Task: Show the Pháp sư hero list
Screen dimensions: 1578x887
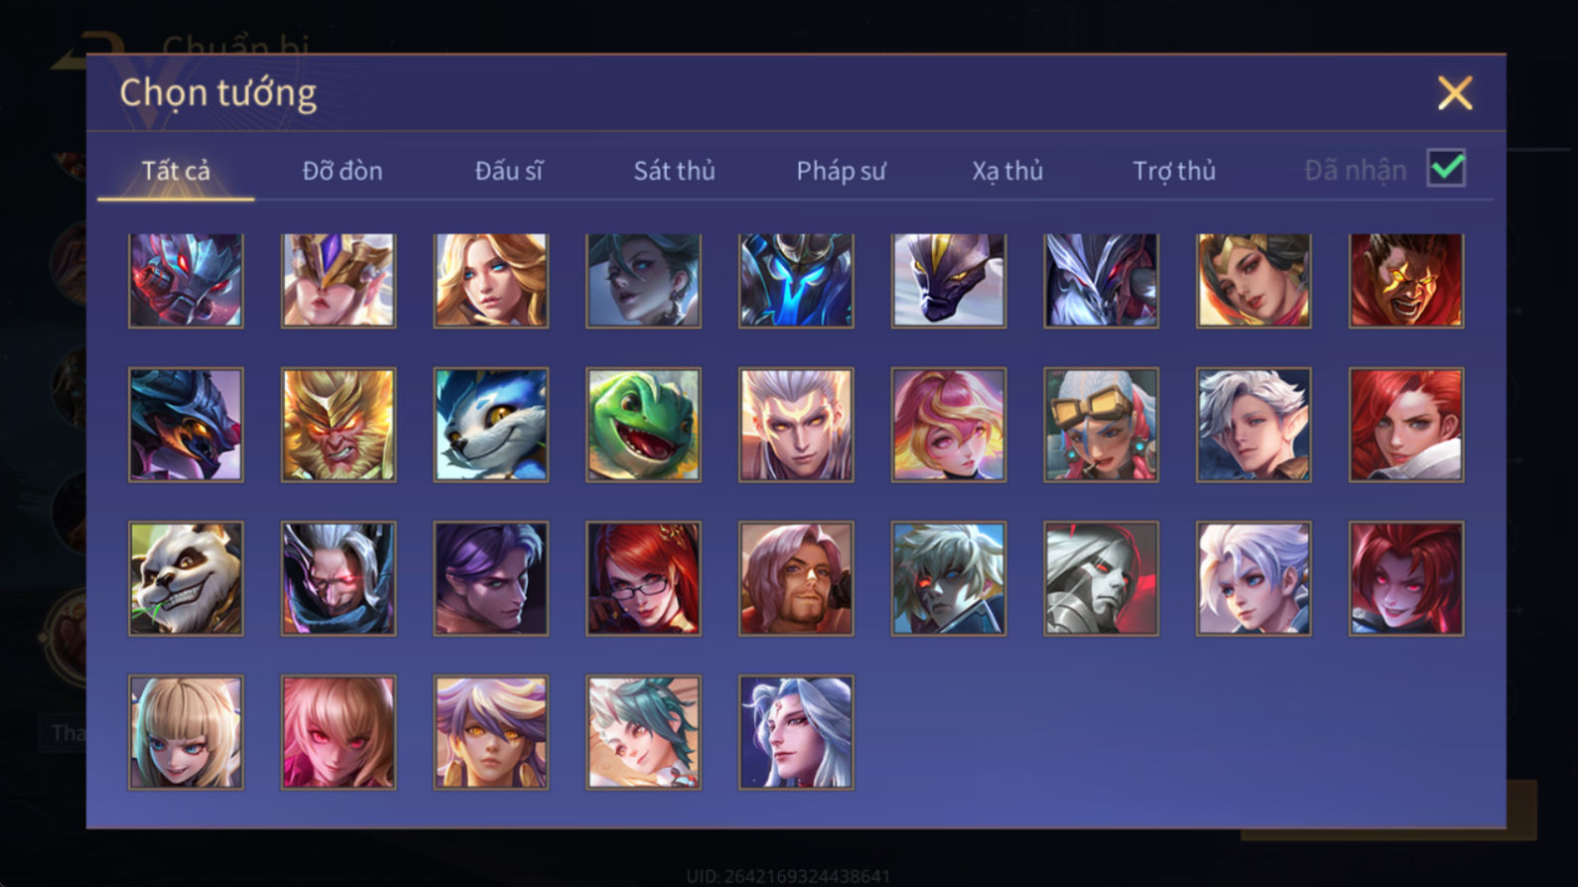Action: coord(841,171)
